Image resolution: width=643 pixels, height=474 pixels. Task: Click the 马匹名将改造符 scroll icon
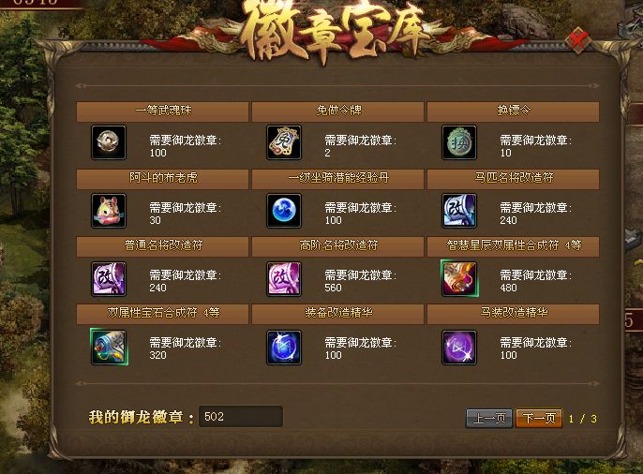459,211
